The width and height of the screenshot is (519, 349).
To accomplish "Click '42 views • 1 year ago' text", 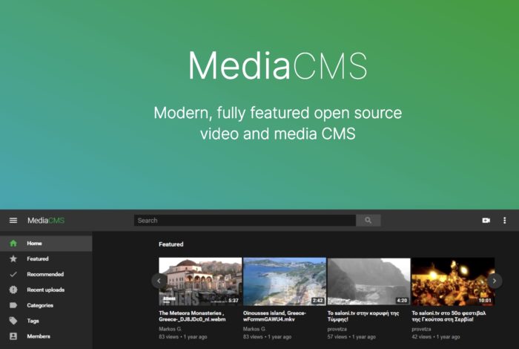I will pyautogui.click(x=436, y=336).
